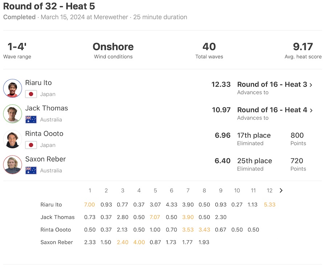Screen dimensions: 327x268
Task: Click chevron beside Round of 16 - Heat 4
Action: coord(311,110)
